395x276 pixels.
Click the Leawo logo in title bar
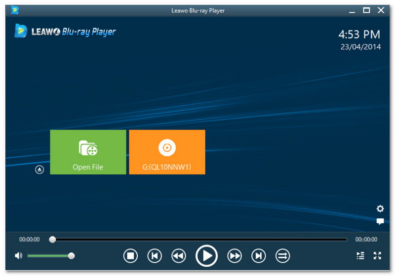[x=15, y=10]
